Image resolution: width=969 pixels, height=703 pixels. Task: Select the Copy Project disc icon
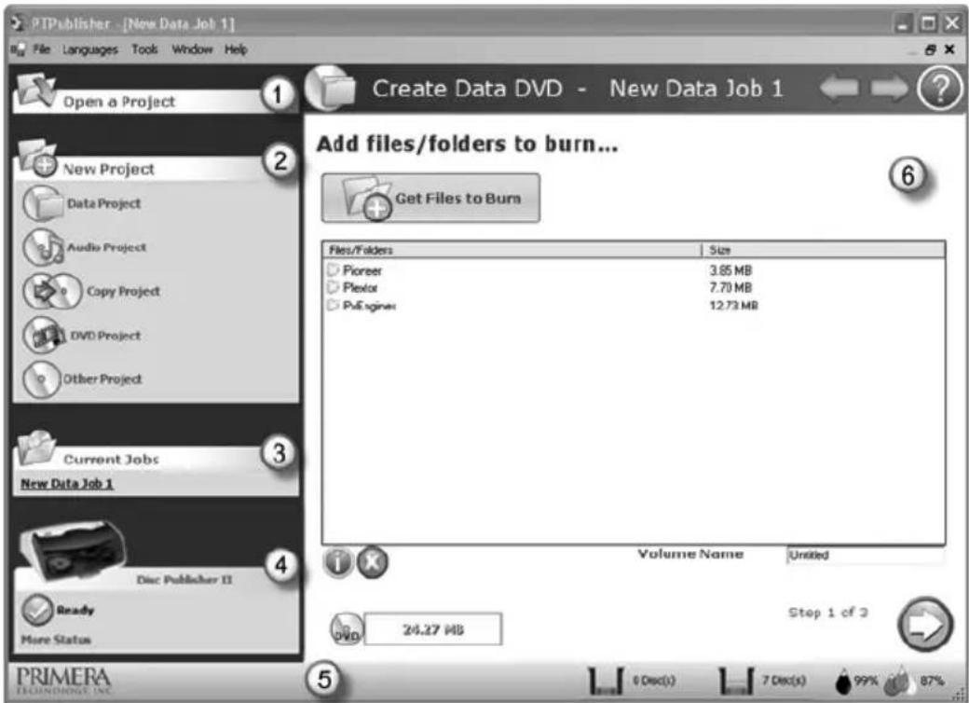tap(52, 291)
